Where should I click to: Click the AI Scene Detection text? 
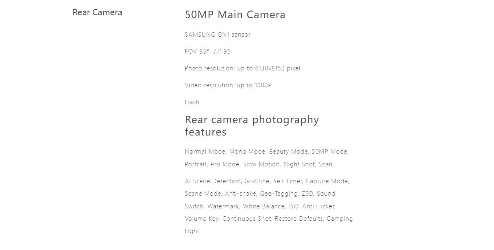pyautogui.click(x=213, y=181)
